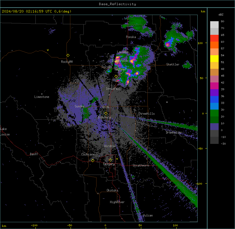Click the HighRiver city label

117,202
